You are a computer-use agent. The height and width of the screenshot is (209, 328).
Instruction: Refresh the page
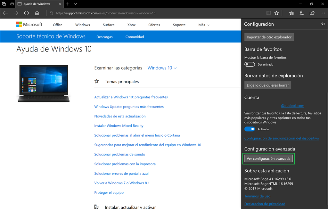(26, 13)
